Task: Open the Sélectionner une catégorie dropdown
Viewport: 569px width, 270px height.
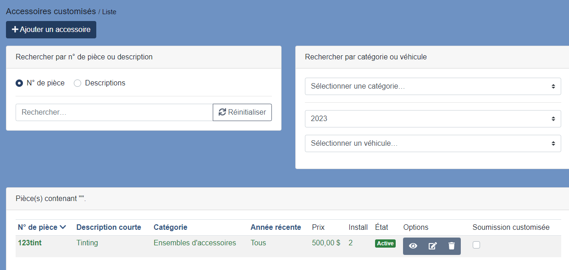Action: pos(433,86)
